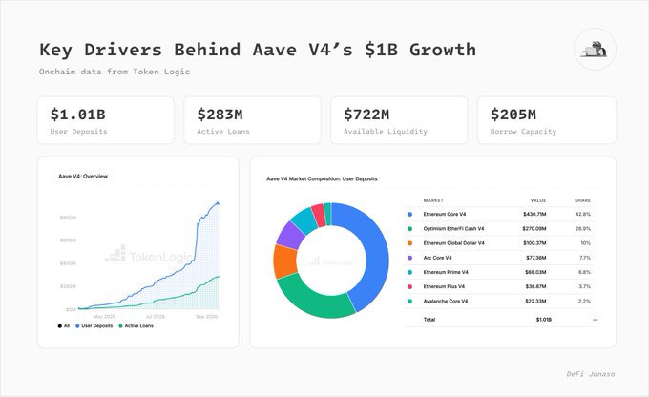
Task: Click the 'Avalanche Core V4' market name
Action: point(446,302)
